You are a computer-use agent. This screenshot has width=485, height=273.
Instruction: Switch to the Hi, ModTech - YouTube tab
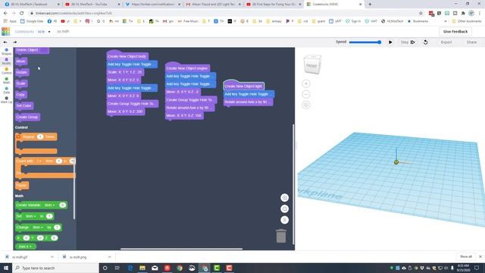click(92, 5)
